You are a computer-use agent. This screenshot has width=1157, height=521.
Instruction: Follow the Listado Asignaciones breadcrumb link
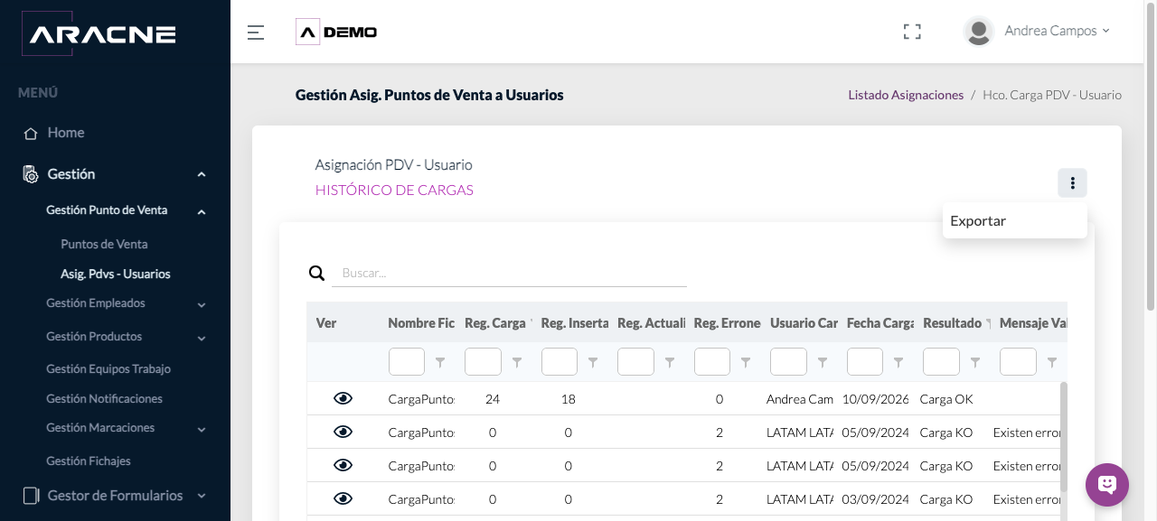click(906, 95)
